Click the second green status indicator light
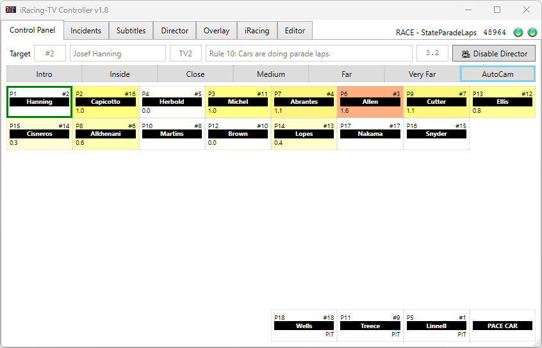 point(532,32)
